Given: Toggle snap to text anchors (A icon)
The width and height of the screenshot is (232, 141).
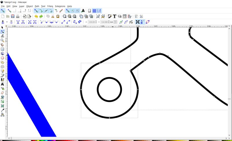Looking at the screenshot, I should (x=83, y=11).
